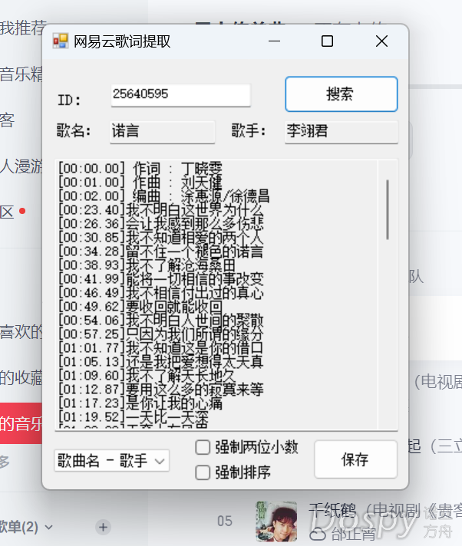Click lyric line 我不知道这是你的借口
This screenshot has height=546, width=462.
coord(160,347)
